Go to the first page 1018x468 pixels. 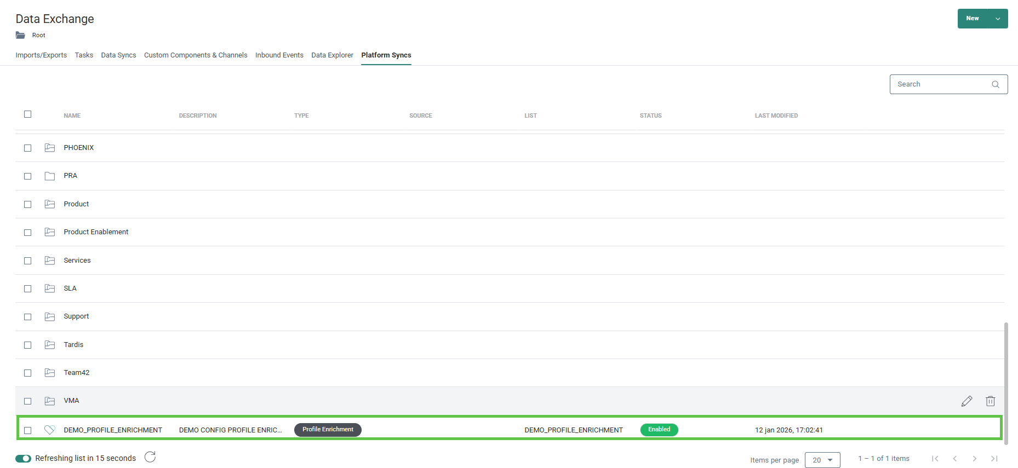(935, 459)
